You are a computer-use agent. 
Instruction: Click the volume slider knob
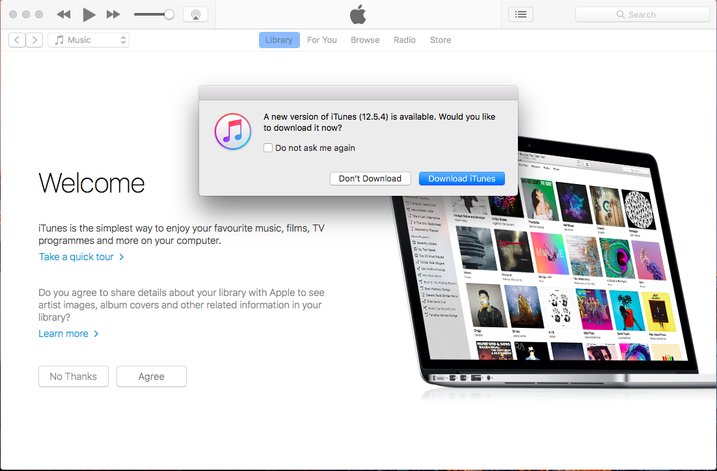tap(169, 14)
